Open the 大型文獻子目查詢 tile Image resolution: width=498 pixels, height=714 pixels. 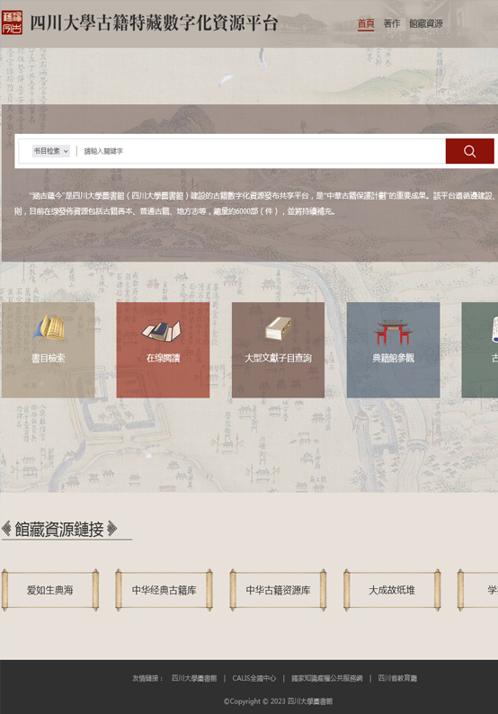tap(278, 350)
